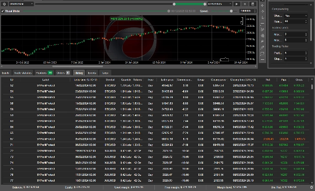Click the chart horizontal scrollbar thumb
Viewport: 315px width, 191px height.
pyautogui.click(x=78, y=66)
